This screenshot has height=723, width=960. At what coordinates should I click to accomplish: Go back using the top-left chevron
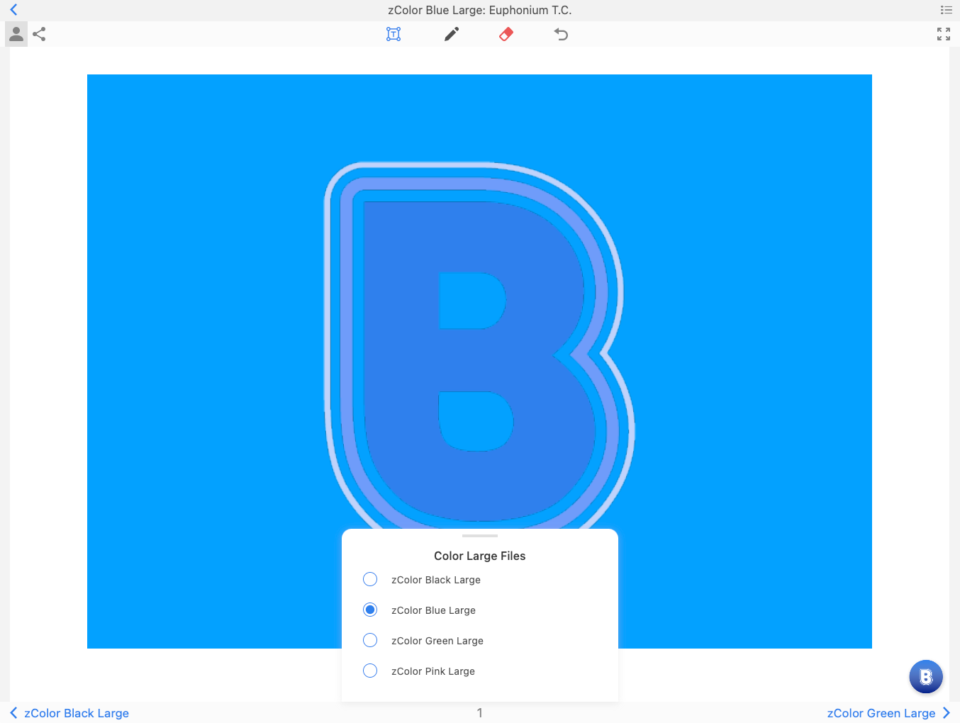[13, 10]
